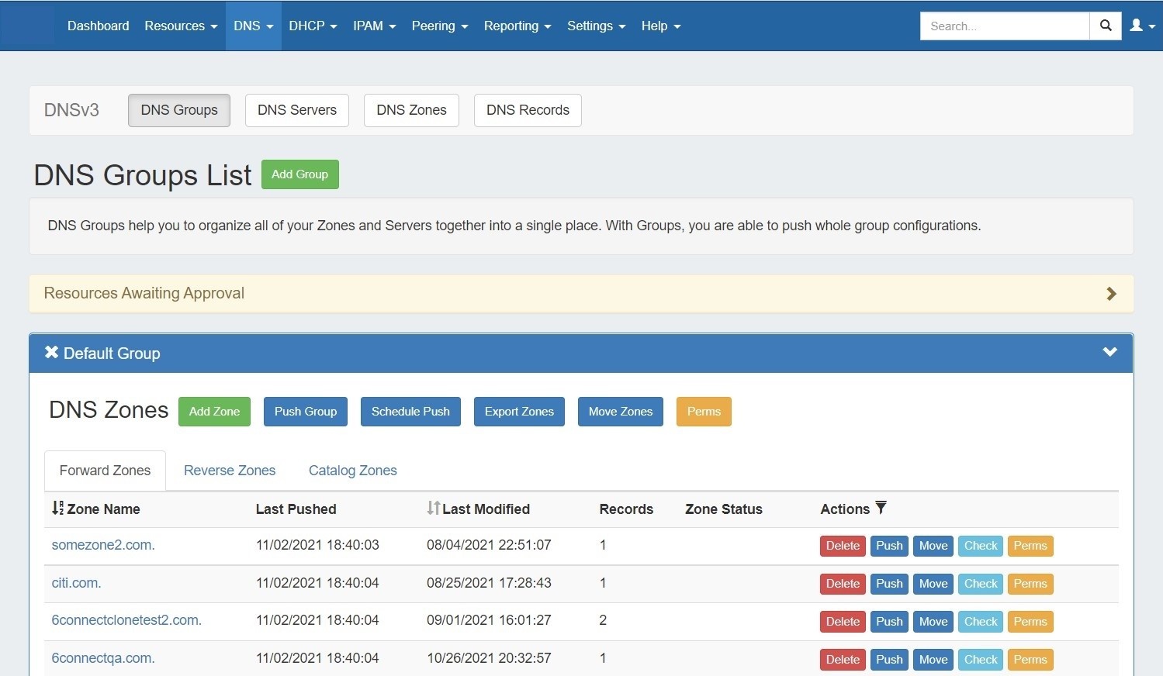Switch to the Reverse Zones tab
Screen dimensions: 1163x676
point(230,471)
